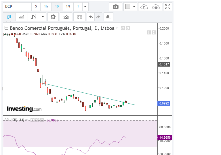Select candlestick chart style

(x=9, y=17)
